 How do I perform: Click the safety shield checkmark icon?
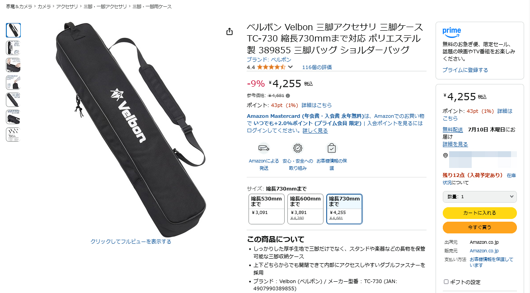[297, 148]
